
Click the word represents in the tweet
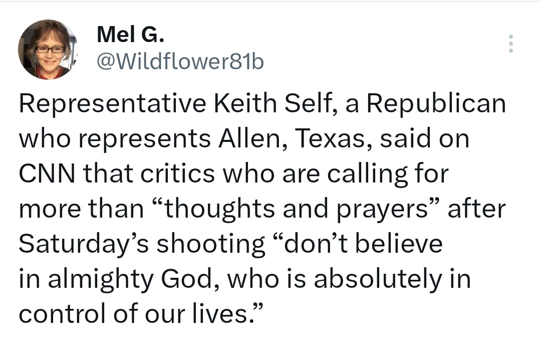click(145, 139)
